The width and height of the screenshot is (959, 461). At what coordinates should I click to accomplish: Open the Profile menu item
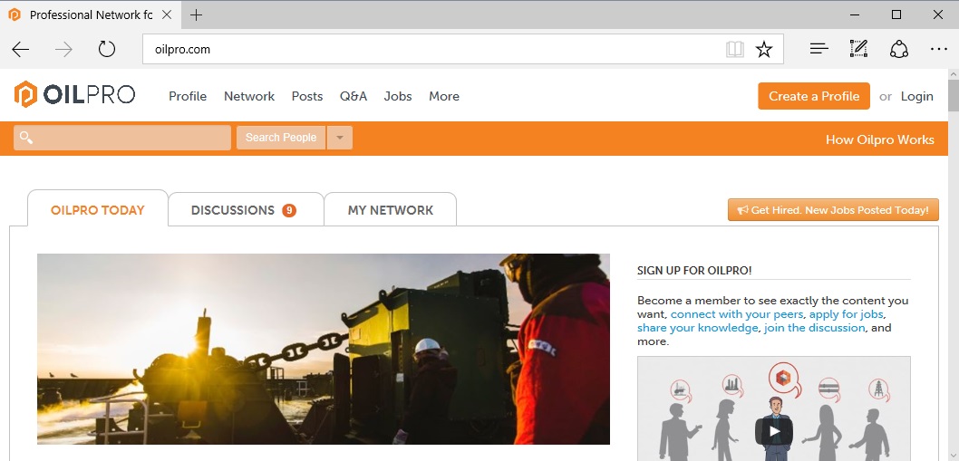(188, 96)
